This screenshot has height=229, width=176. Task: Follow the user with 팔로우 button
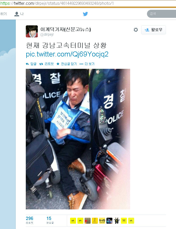[x=153, y=30]
